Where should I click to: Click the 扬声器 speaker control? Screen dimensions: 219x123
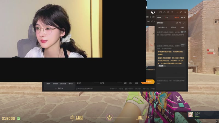pos(102,83)
